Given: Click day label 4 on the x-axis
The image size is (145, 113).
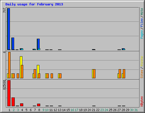Looking at the screenshot, I should (22, 110).
